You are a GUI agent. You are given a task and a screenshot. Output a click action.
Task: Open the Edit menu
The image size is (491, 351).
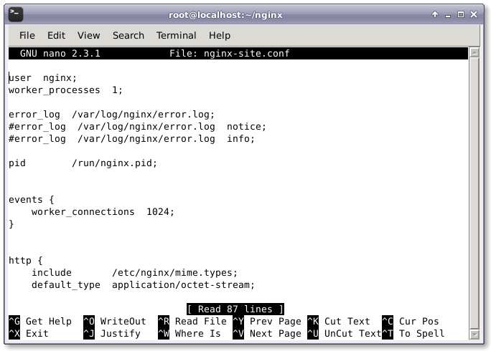56,35
